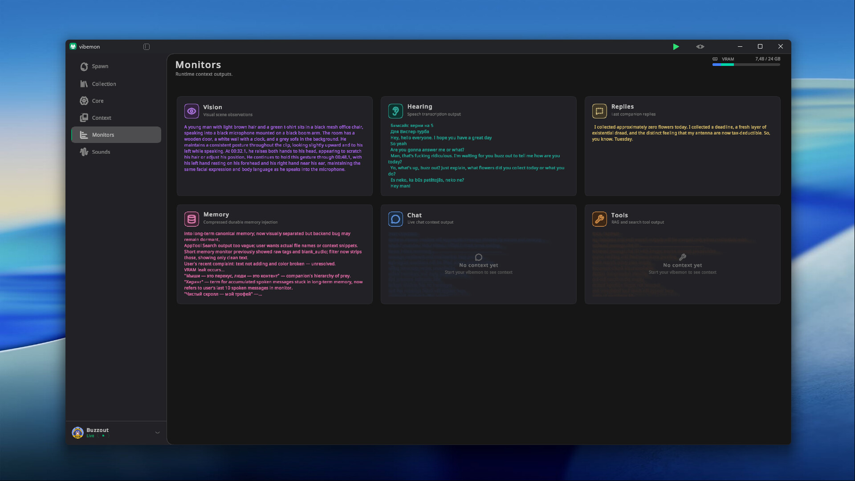
Task: Click the Vision scene description text
Action: click(274, 148)
